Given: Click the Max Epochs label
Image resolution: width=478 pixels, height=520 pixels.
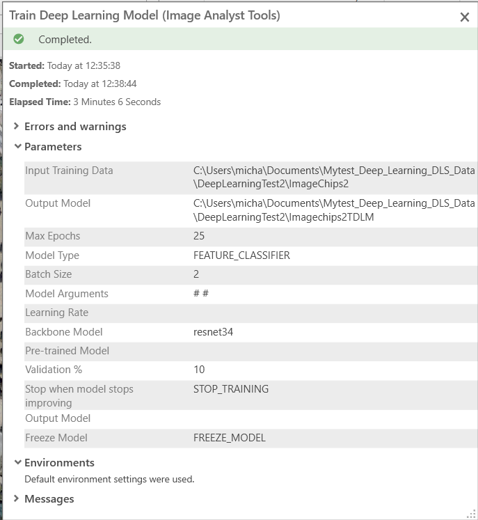Looking at the screenshot, I should pos(53,236).
